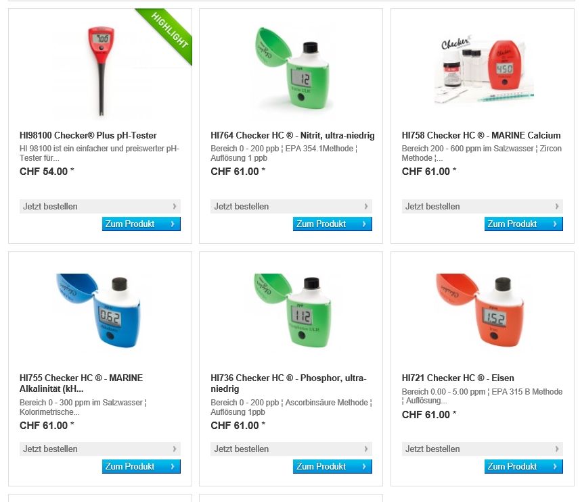
Task: Expand Jetzt bestellen for HI98100 pH-Tester
Action: point(100,207)
